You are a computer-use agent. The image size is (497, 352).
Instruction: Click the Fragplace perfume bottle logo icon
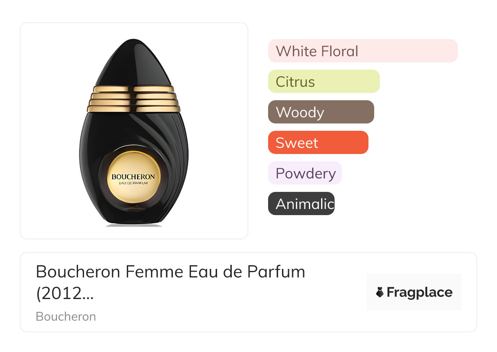tap(380, 292)
